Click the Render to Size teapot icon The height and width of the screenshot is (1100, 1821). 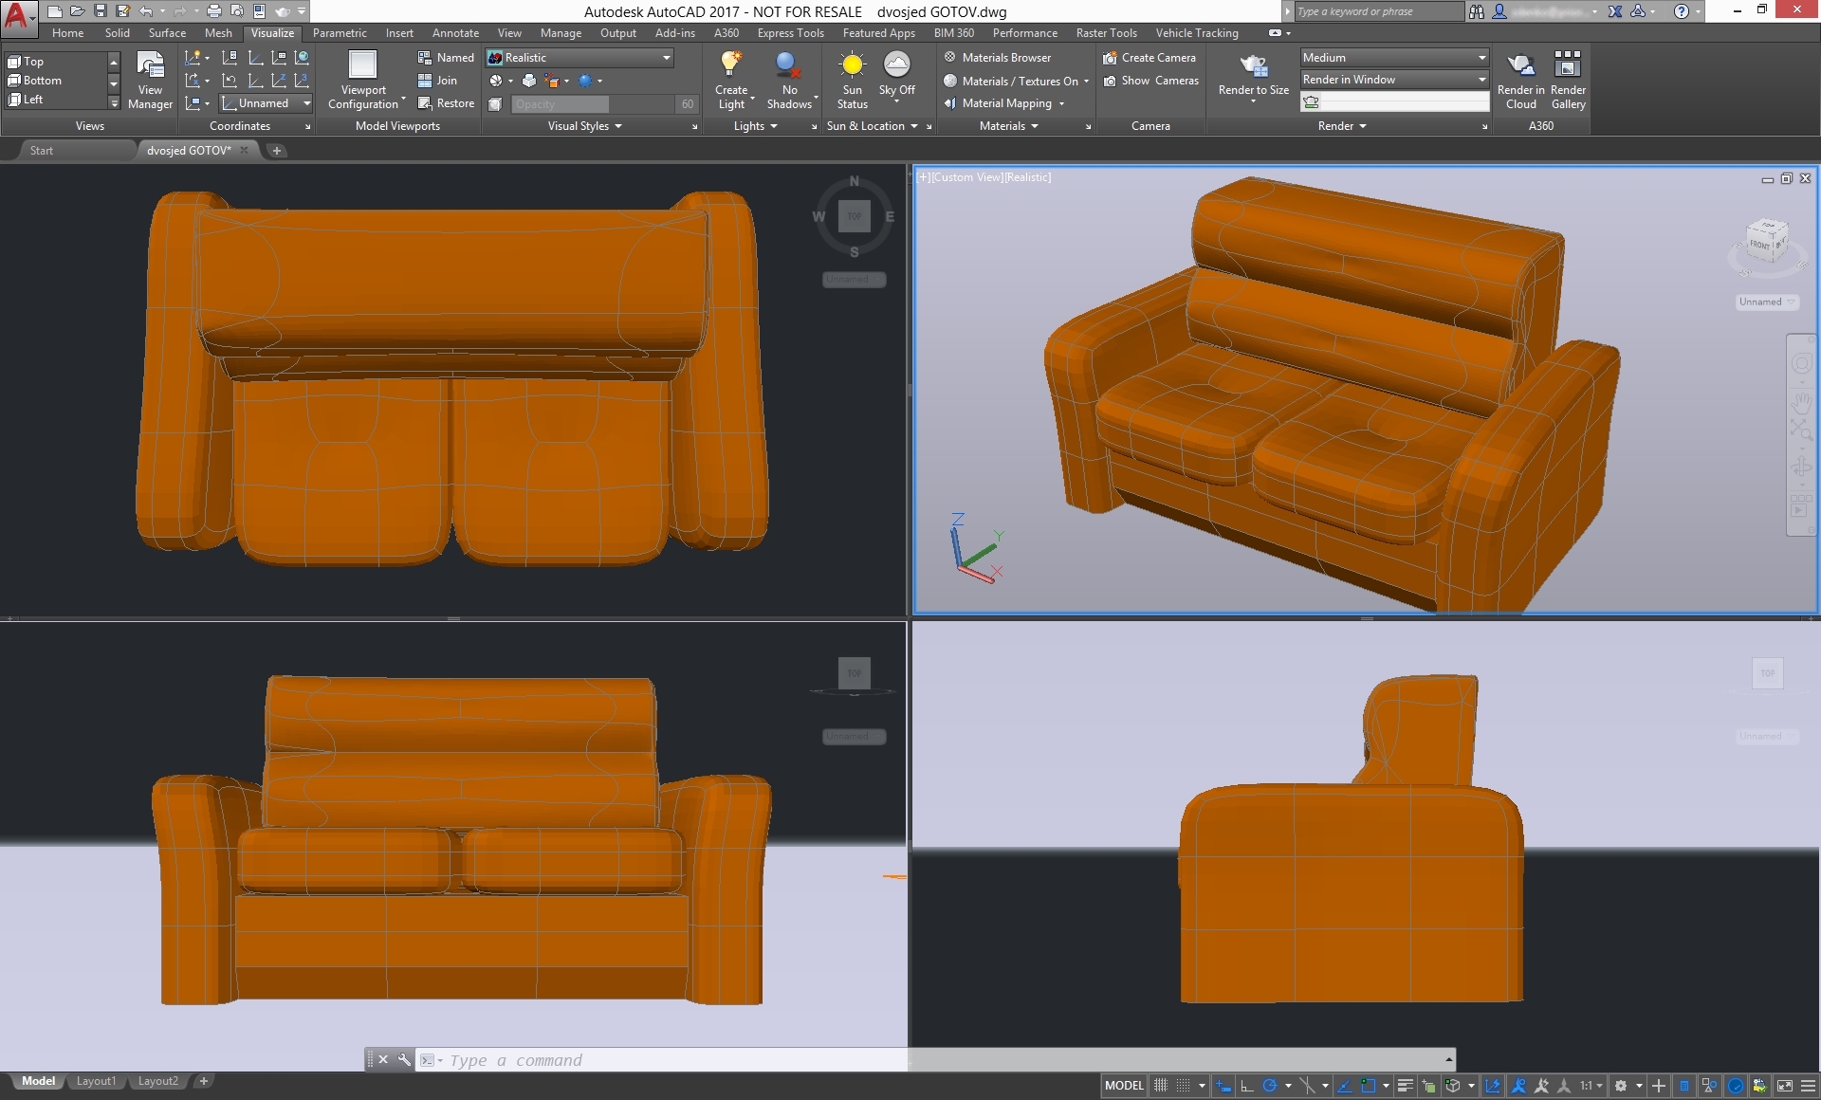(x=1253, y=65)
